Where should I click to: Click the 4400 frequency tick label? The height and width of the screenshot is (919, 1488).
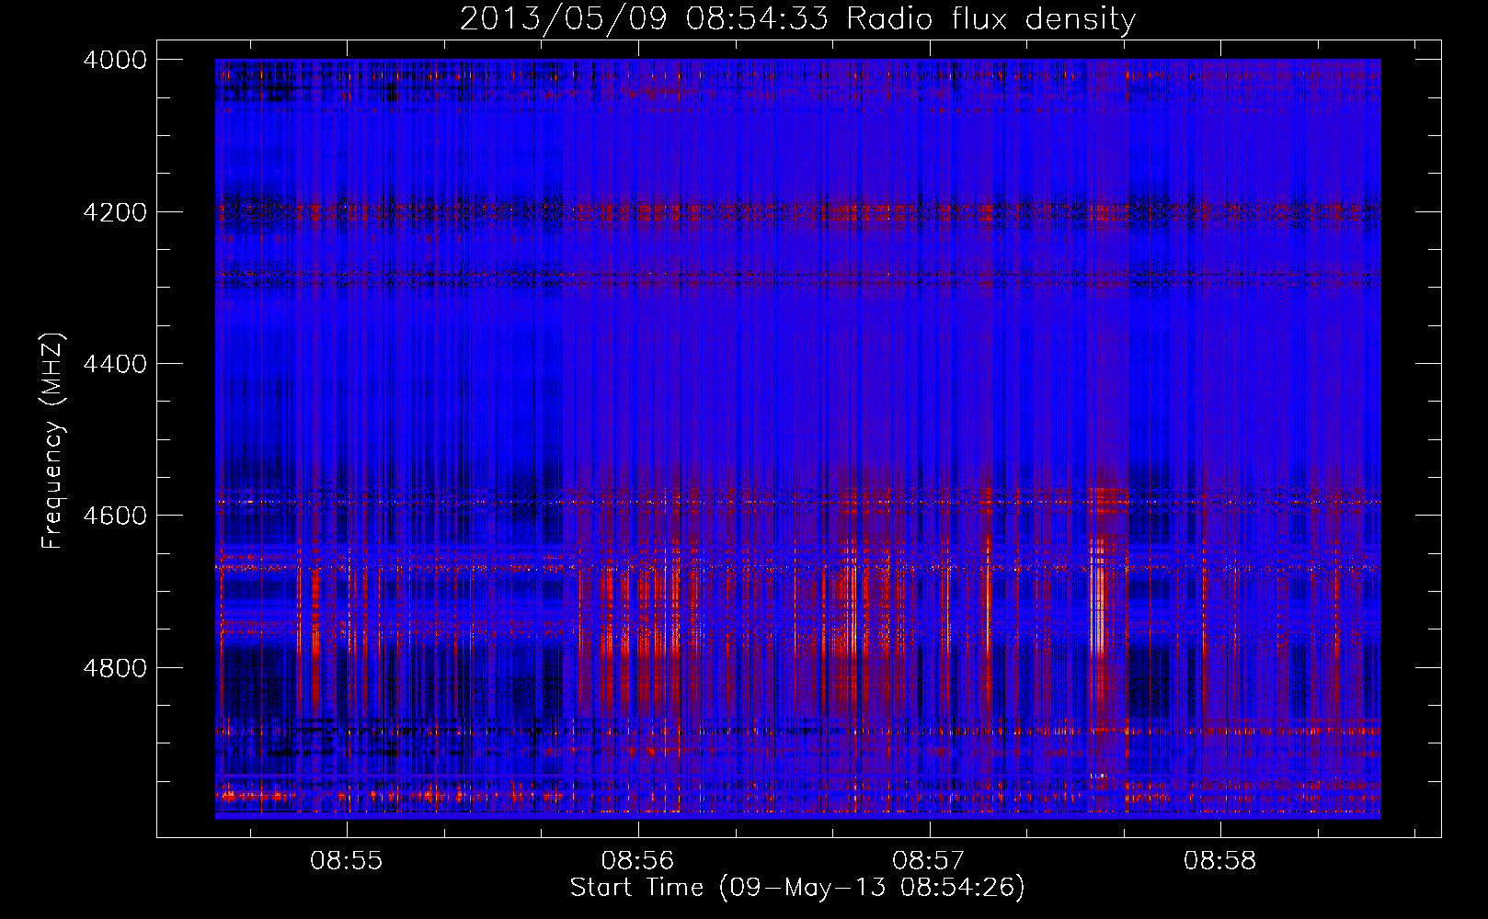pos(115,364)
